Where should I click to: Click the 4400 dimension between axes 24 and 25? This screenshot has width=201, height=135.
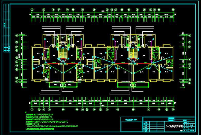tap(166, 14)
